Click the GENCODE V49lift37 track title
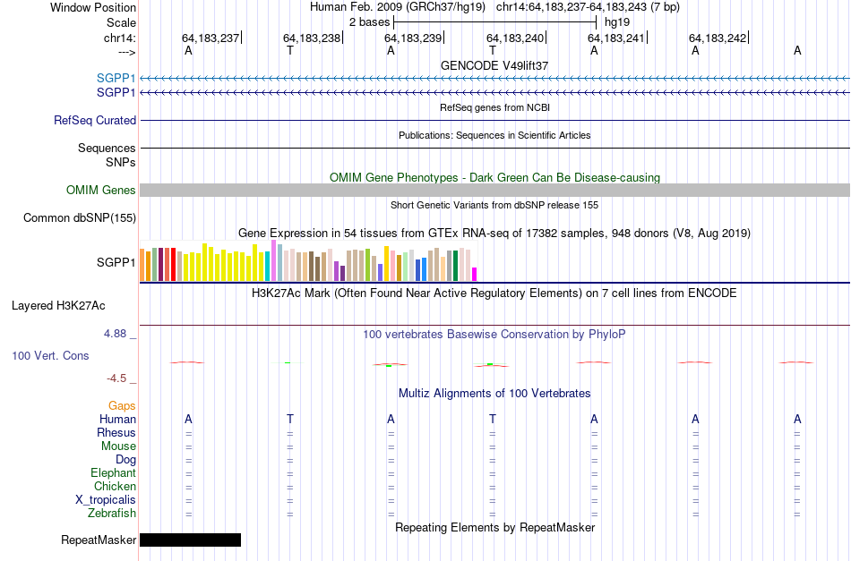This screenshot has width=851, height=561. (494, 65)
